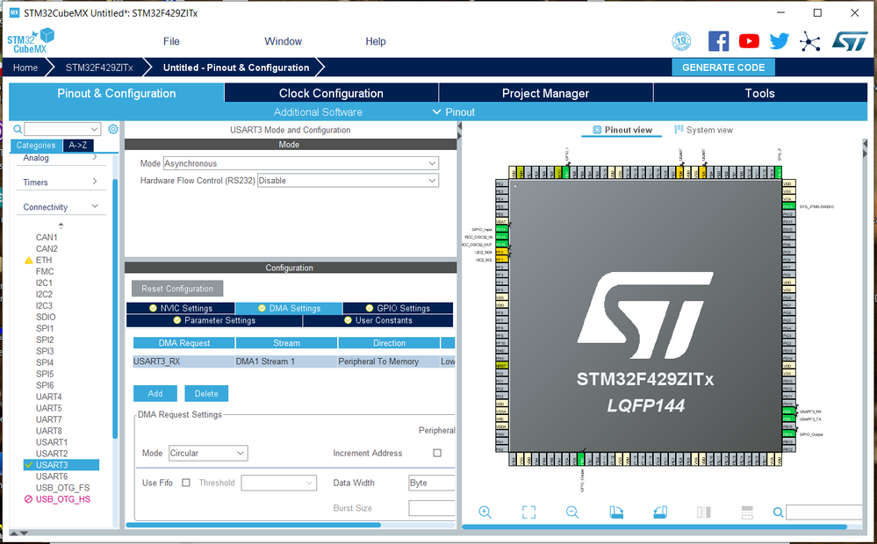Click the USART3 enabled checkmark icon
Viewport: 877px width, 544px height.
tap(28, 465)
